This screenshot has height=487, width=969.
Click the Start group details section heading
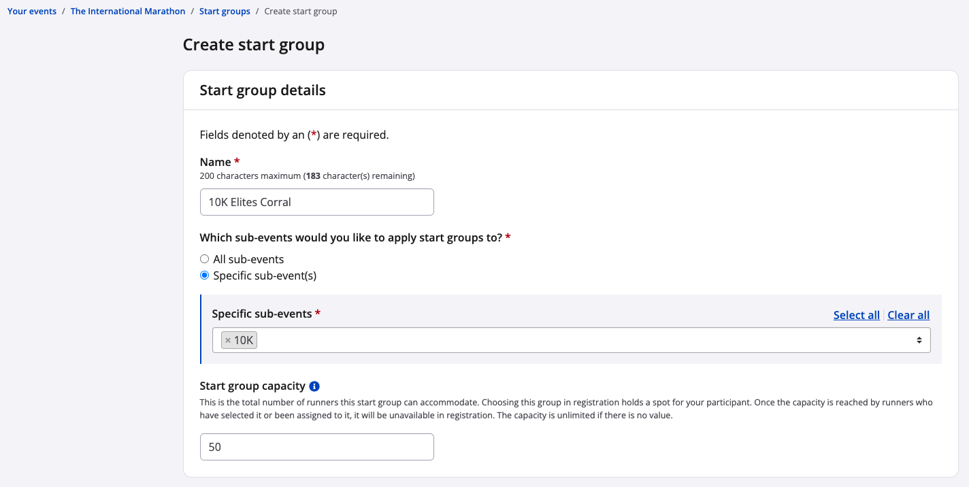pyautogui.click(x=263, y=90)
